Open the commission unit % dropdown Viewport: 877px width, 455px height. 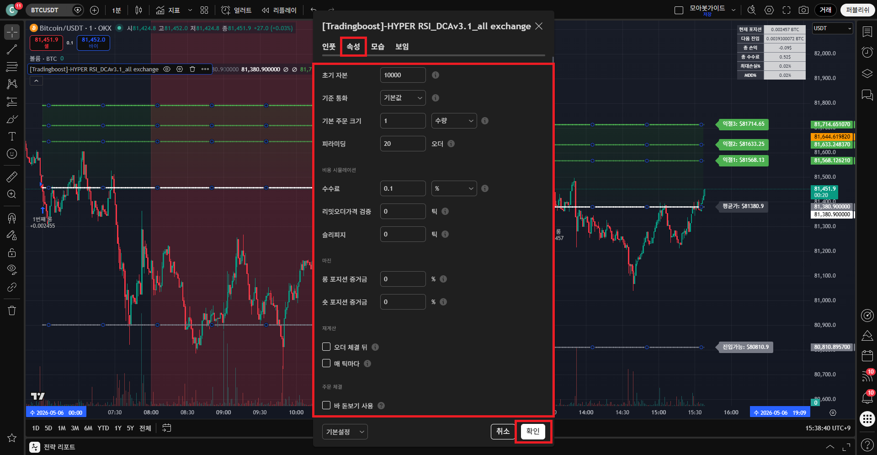click(x=454, y=188)
